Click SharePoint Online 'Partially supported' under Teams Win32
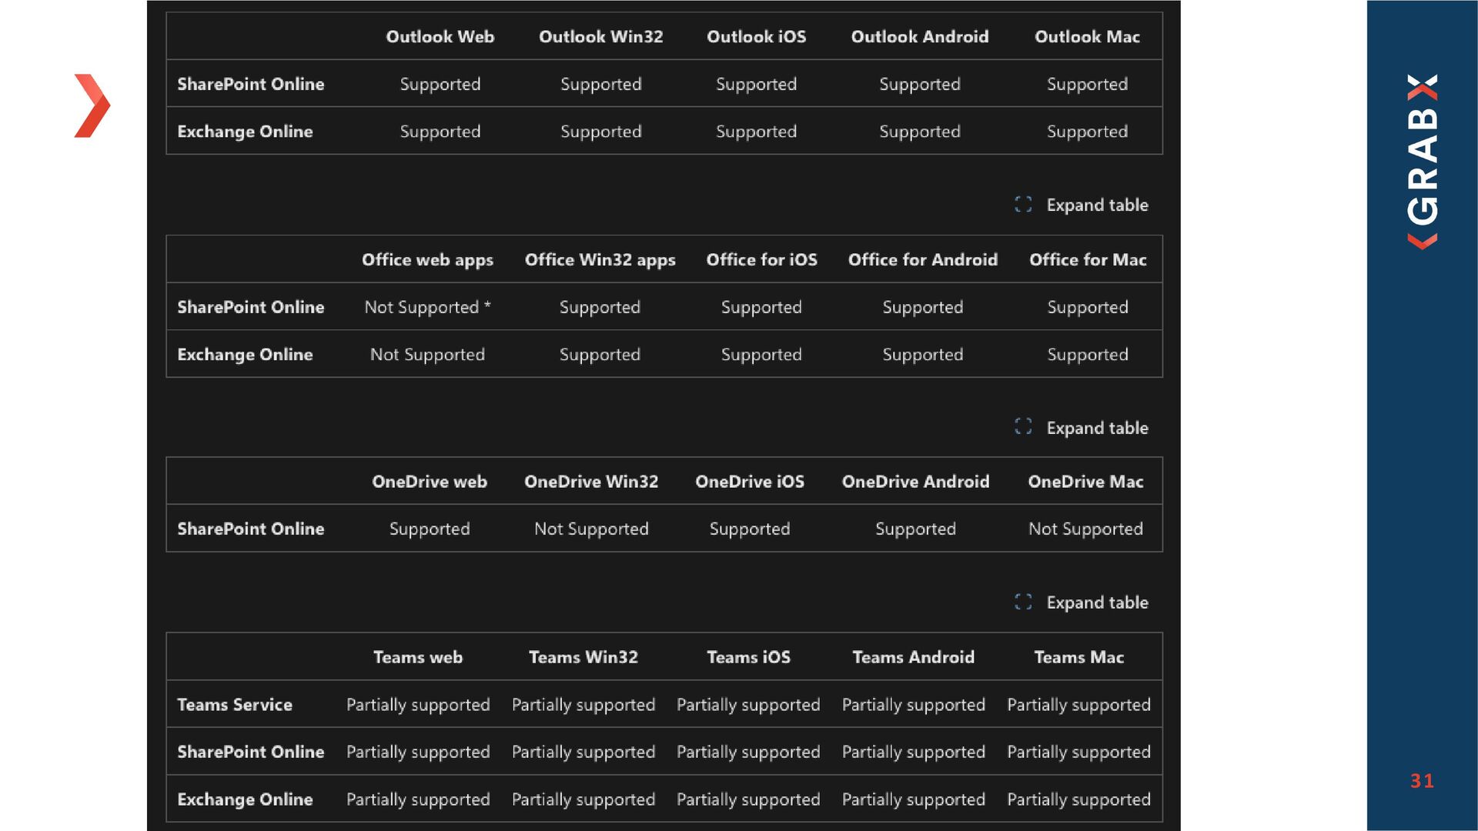The image size is (1478, 831). click(584, 752)
